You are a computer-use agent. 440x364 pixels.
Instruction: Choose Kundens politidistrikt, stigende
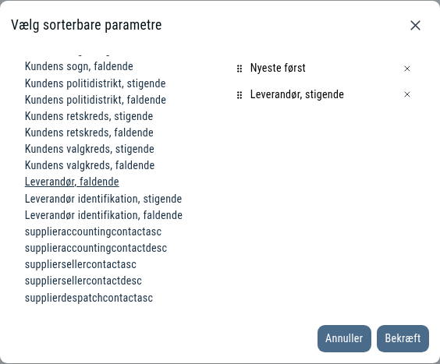point(95,83)
